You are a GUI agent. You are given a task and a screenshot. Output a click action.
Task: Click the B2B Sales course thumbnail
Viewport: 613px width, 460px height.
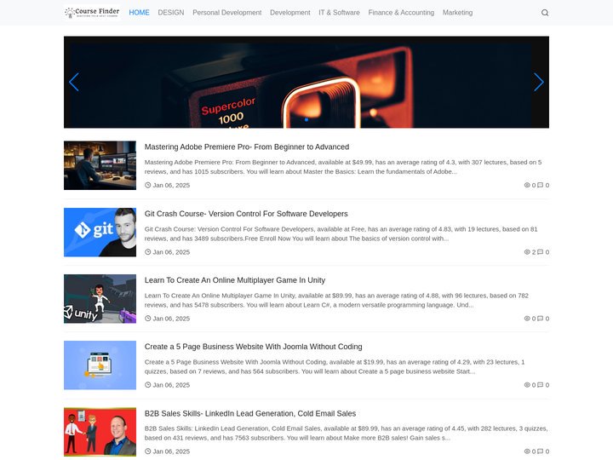[100, 432]
